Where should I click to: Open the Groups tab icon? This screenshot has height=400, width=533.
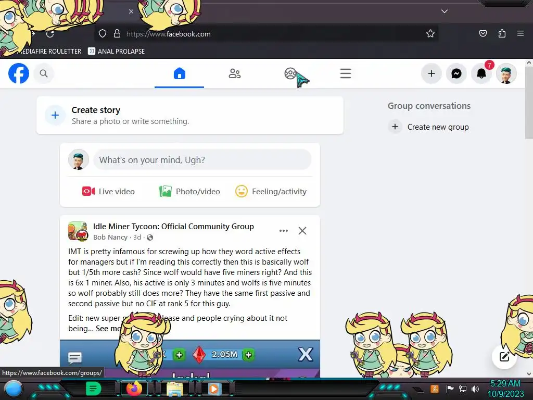click(x=290, y=73)
